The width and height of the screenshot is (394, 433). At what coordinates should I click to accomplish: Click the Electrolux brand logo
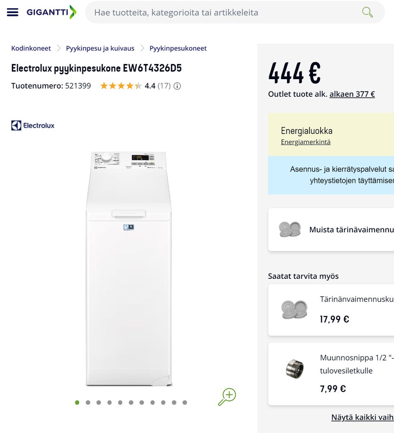pyautogui.click(x=33, y=125)
